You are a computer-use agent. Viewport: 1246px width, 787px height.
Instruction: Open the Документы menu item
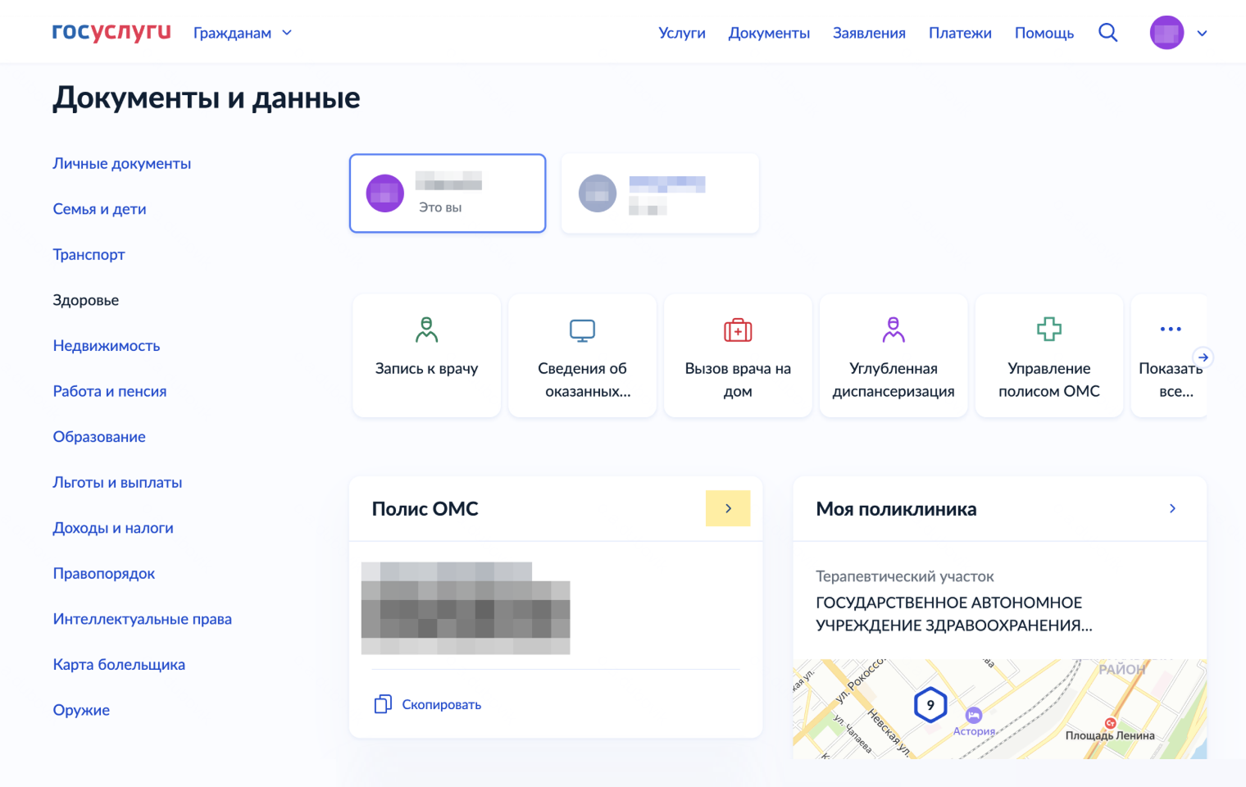coord(769,33)
